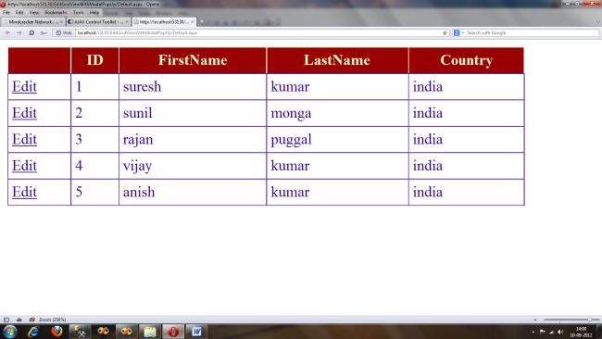Open Microsoft Word from the taskbar

(x=196, y=332)
